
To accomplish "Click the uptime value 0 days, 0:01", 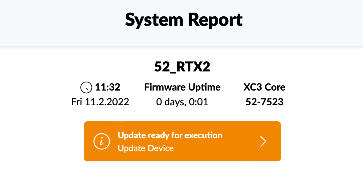I will (x=182, y=102).
